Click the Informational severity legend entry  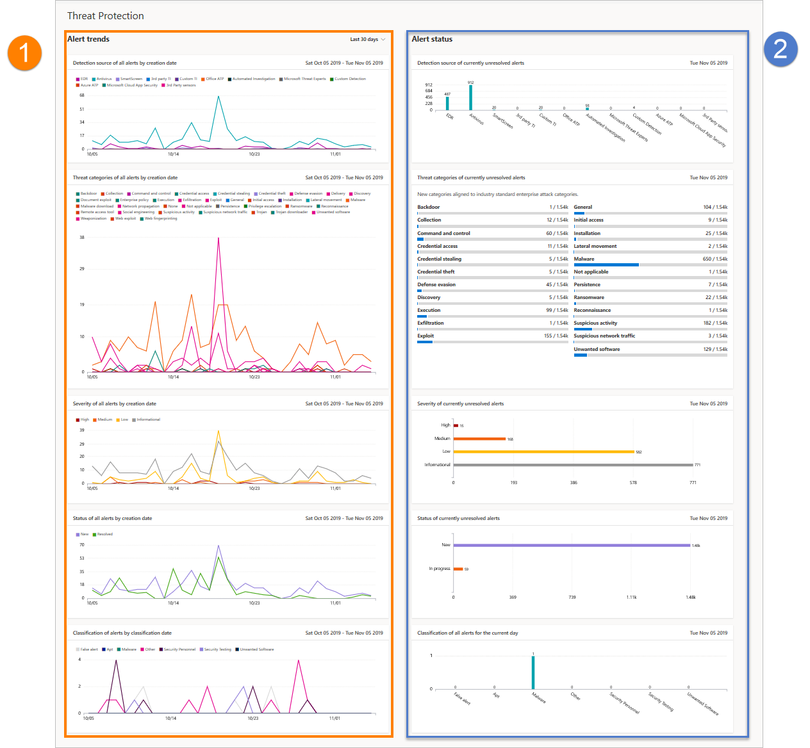pos(147,420)
